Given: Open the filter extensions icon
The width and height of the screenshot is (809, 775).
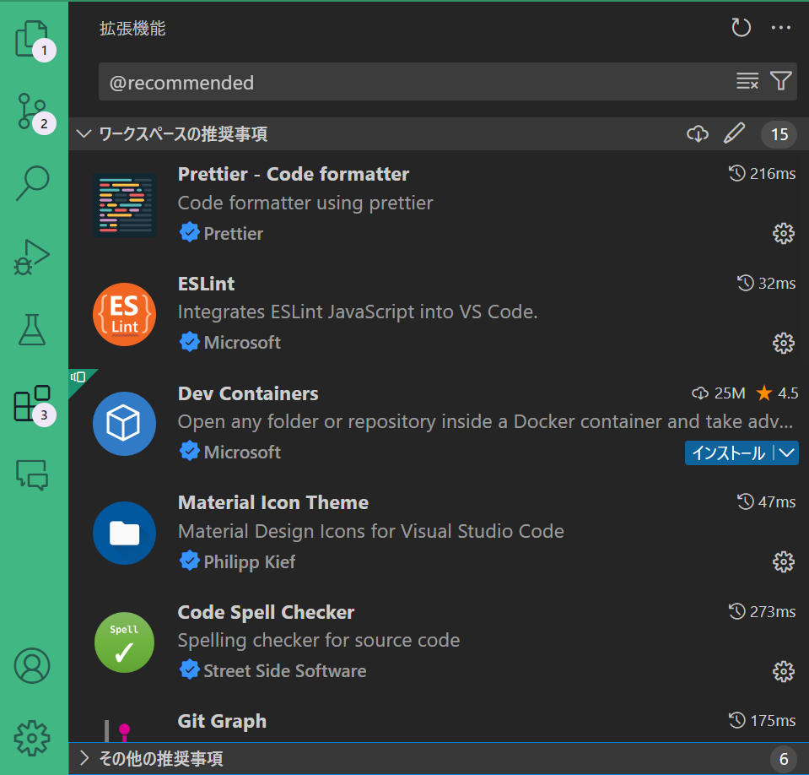Looking at the screenshot, I should [x=780, y=81].
